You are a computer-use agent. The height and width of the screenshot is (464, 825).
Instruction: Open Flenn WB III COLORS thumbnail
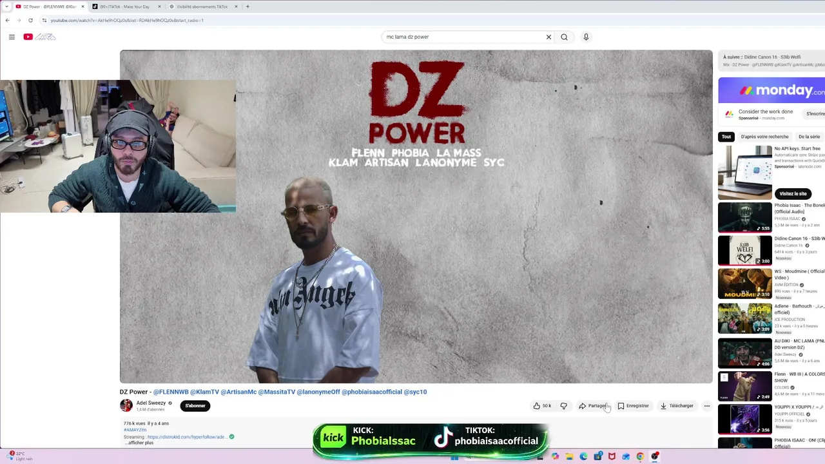[x=745, y=386]
